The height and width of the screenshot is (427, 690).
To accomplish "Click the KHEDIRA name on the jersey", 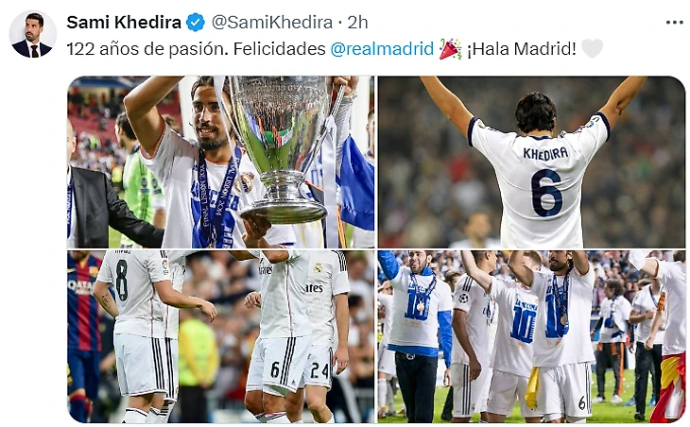I will (x=545, y=153).
